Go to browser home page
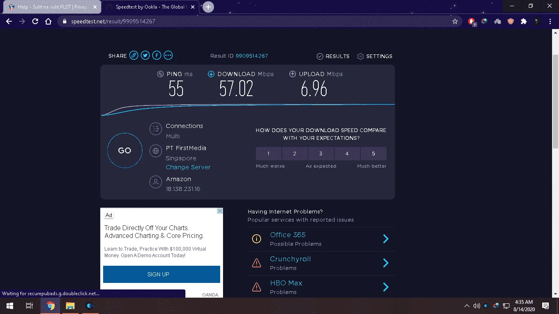This screenshot has height=314, width=559. pyautogui.click(x=48, y=21)
